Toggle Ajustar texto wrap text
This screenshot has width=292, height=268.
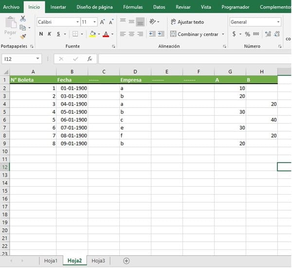(x=187, y=22)
